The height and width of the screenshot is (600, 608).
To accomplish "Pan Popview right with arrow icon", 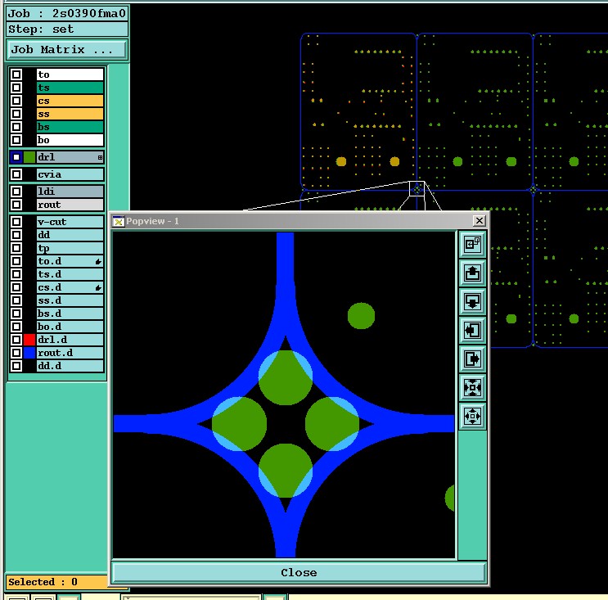I will (x=472, y=359).
